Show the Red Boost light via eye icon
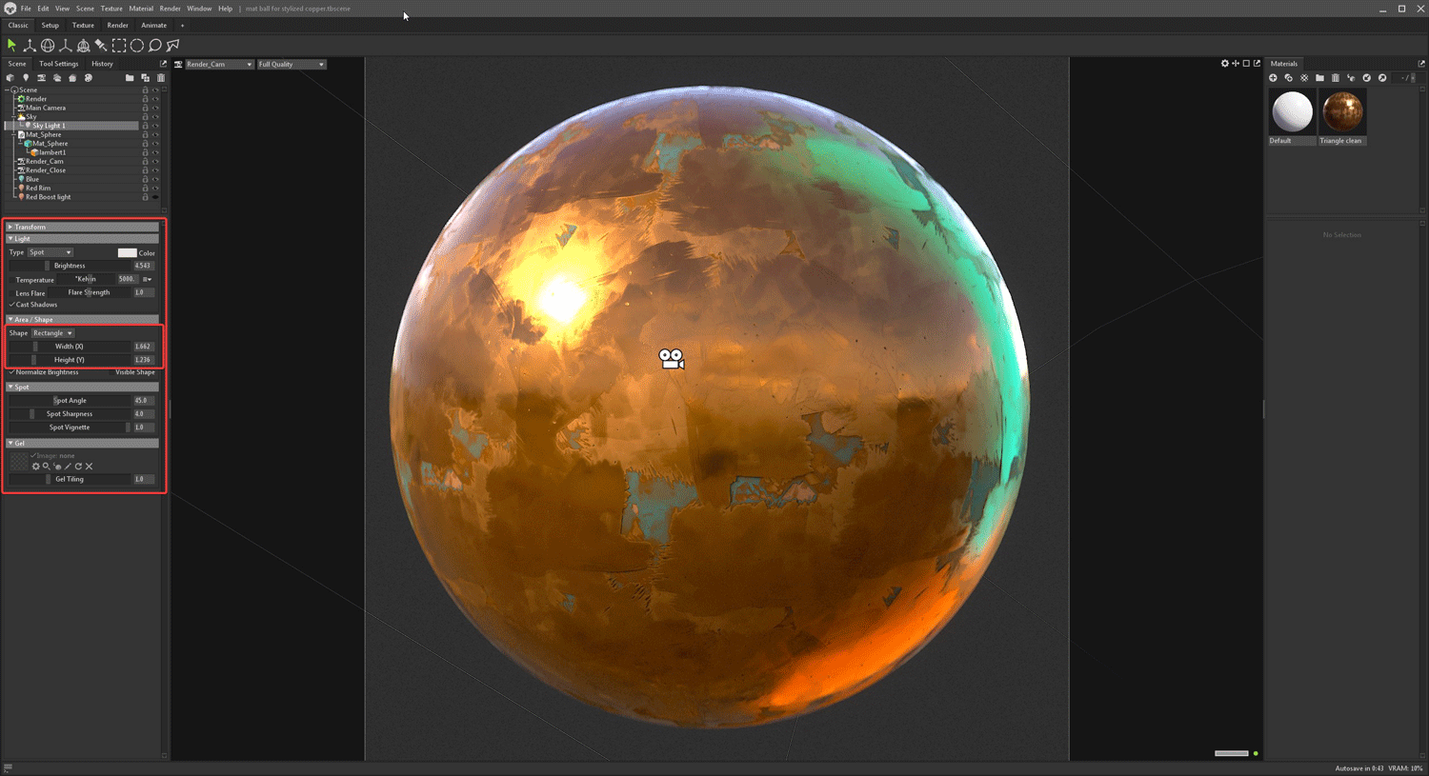 155,197
